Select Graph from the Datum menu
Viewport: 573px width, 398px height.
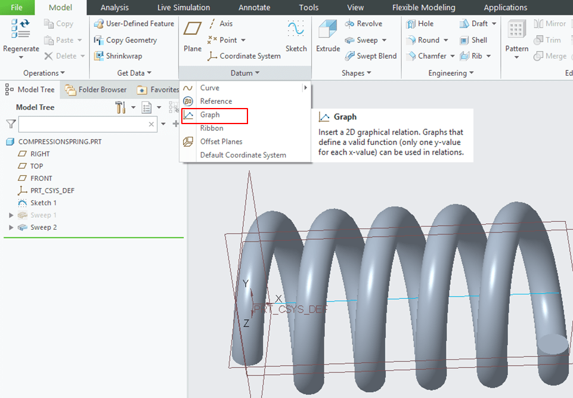(210, 115)
